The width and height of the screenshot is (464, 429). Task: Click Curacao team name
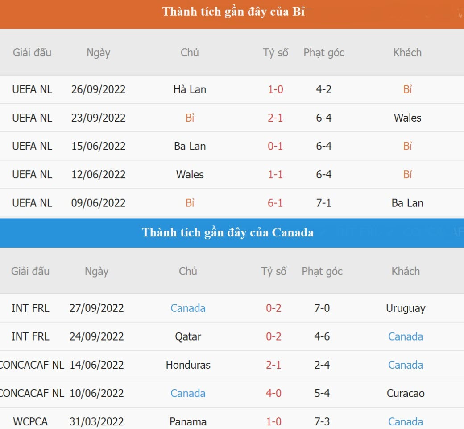click(406, 393)
